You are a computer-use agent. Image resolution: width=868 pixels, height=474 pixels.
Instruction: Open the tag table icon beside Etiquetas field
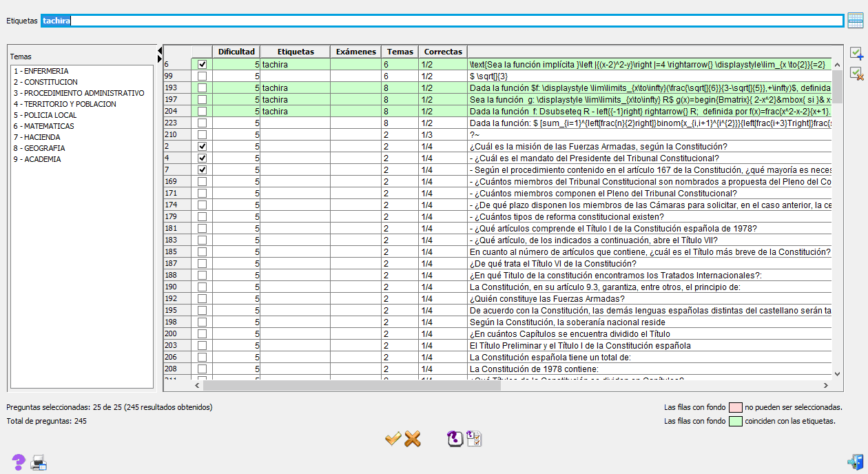pos(856,21)
